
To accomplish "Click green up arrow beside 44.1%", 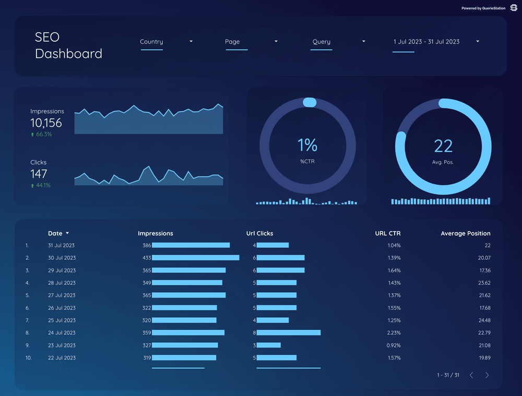I will (x=32, y=186).
